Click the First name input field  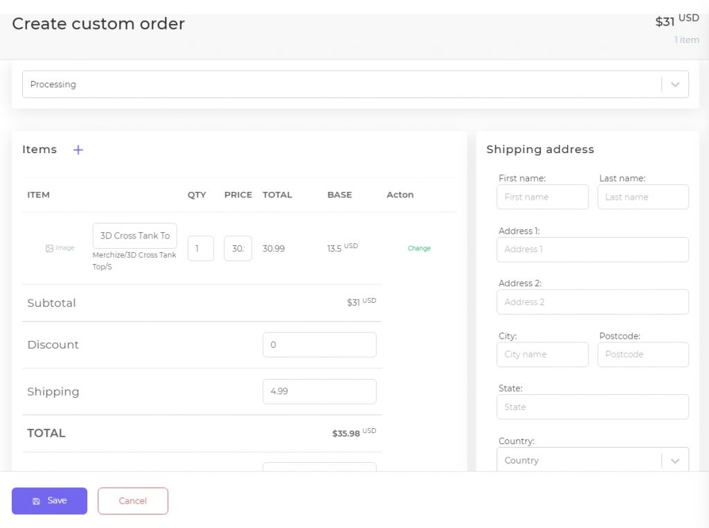(542, 197)
